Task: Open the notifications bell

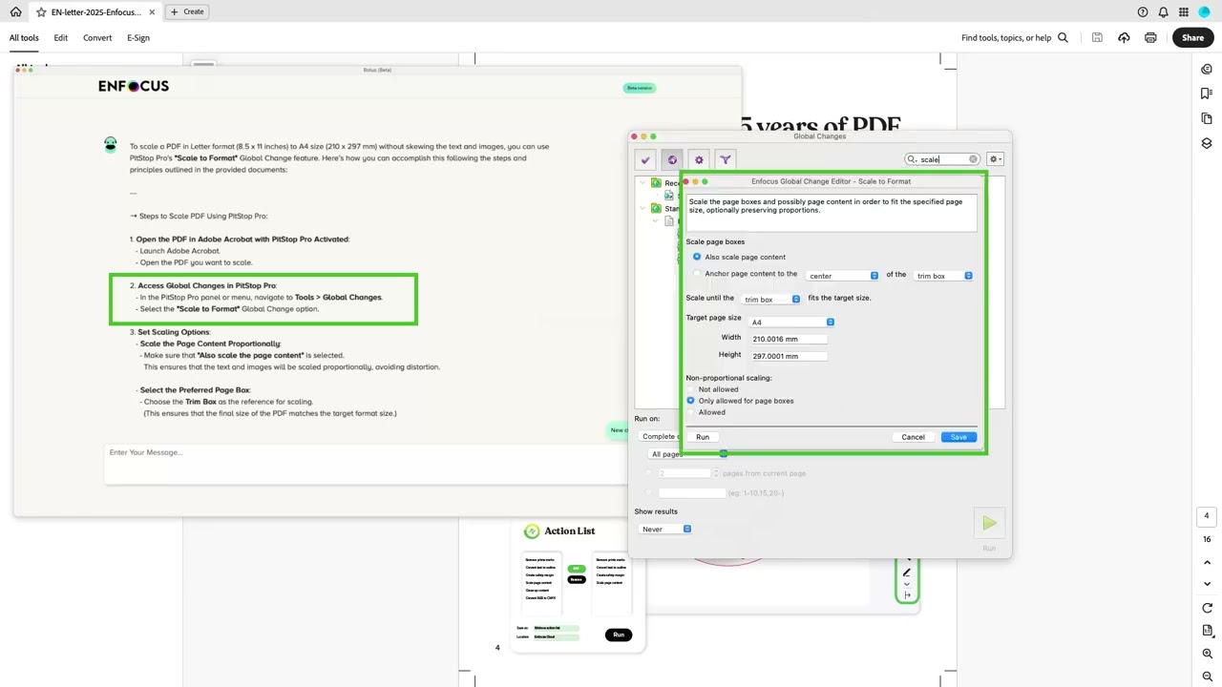Action: point(1164,12)
